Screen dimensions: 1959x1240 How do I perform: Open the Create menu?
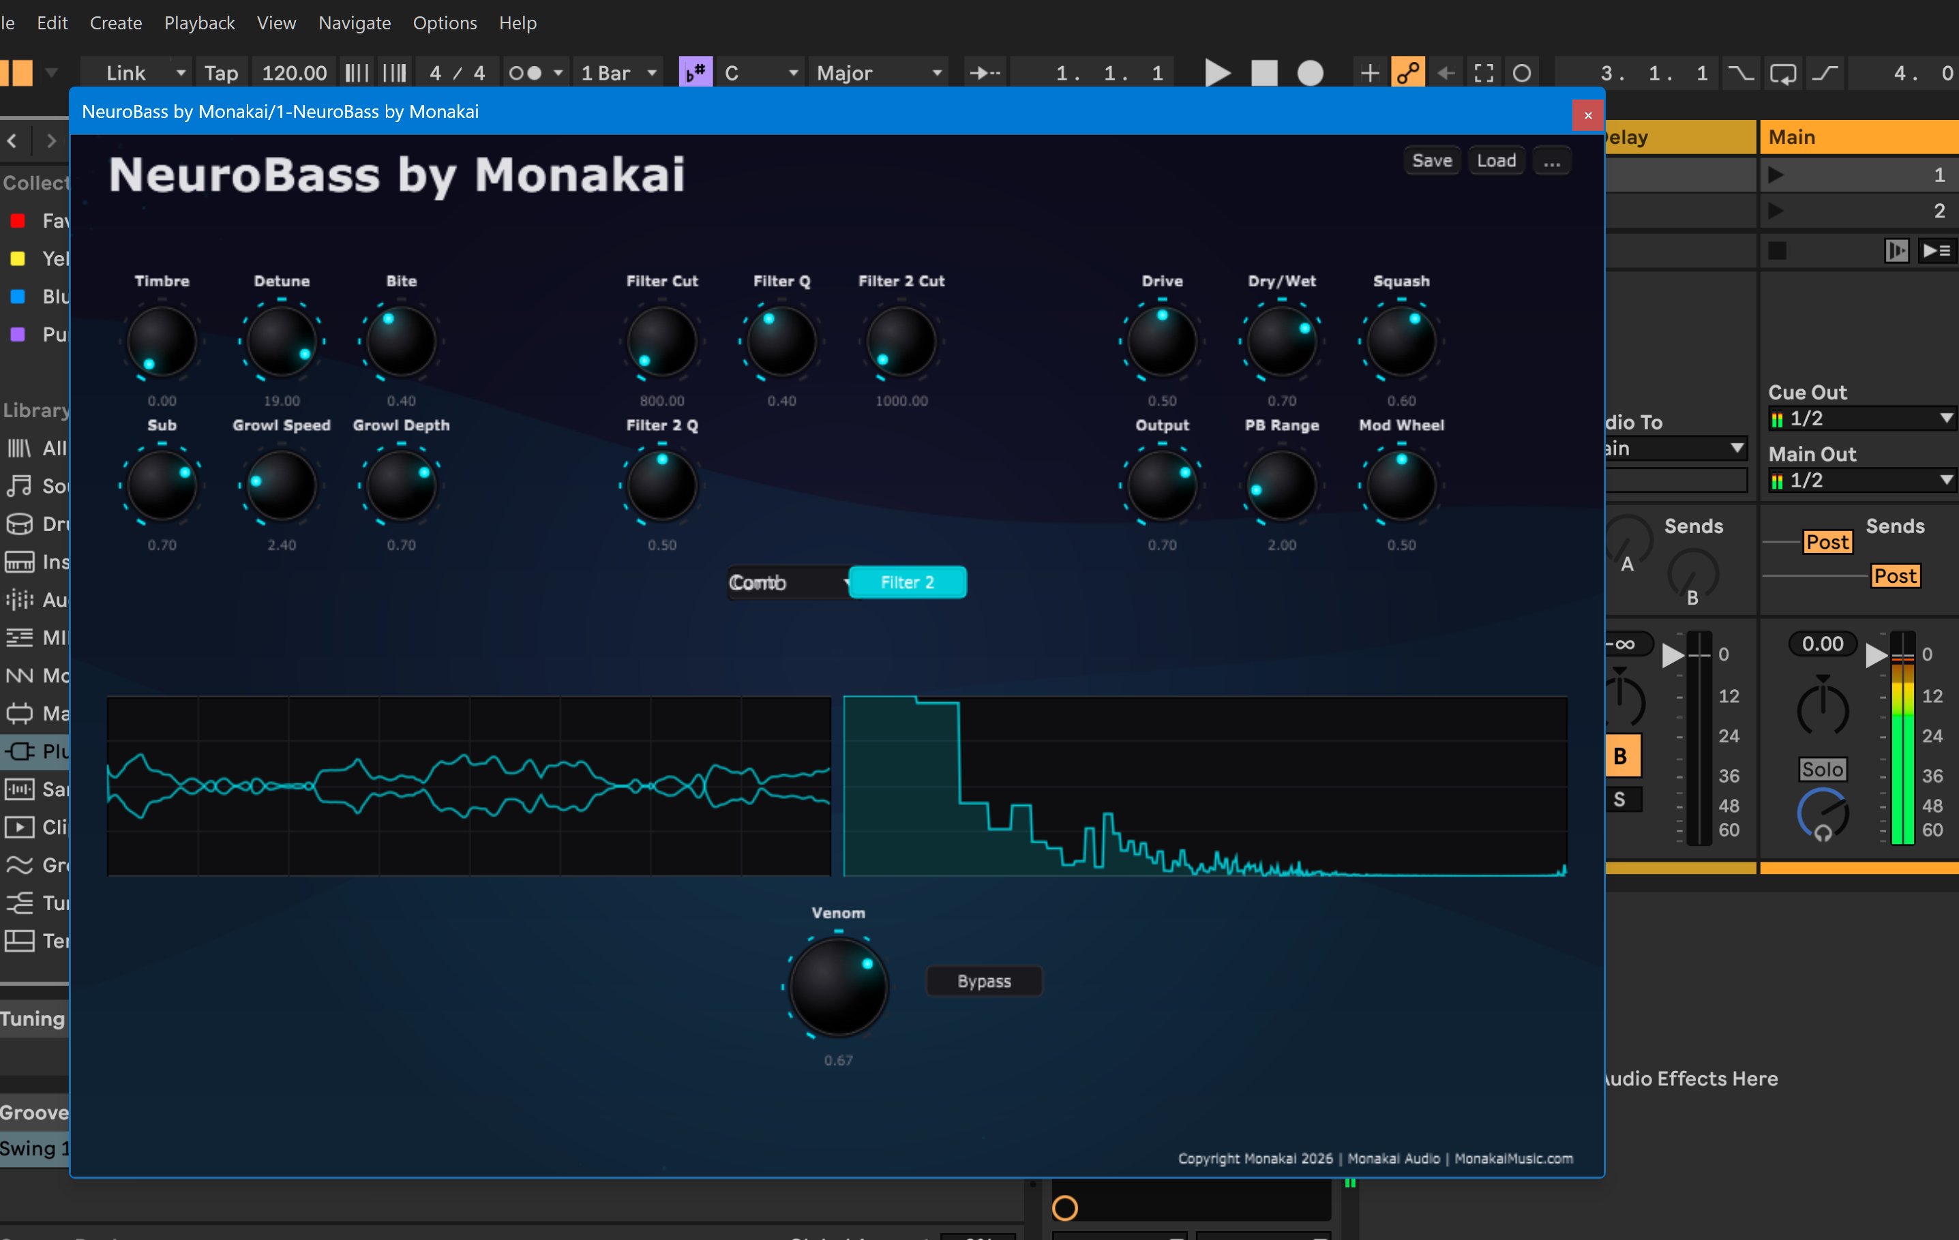click(x=115, y=22)
